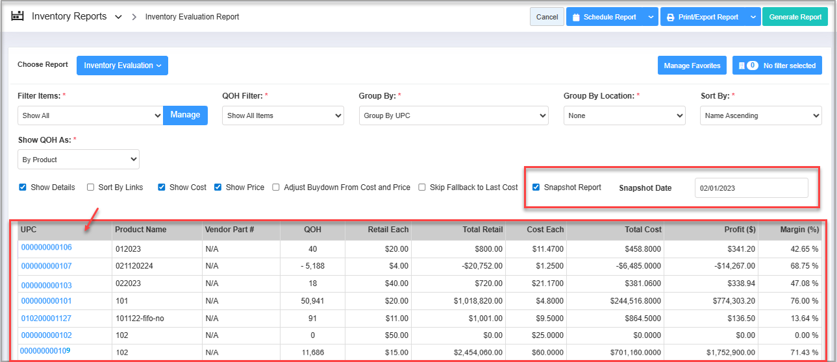This screenshot has width=837, height=362.
Task: Enable the Sort By Links checkbox
Action: point(91,187)
